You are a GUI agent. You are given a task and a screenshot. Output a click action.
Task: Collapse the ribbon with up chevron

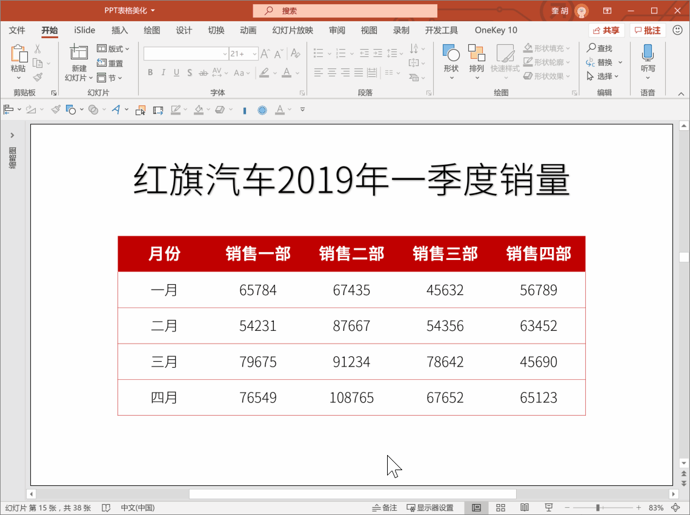pos(681,94)
